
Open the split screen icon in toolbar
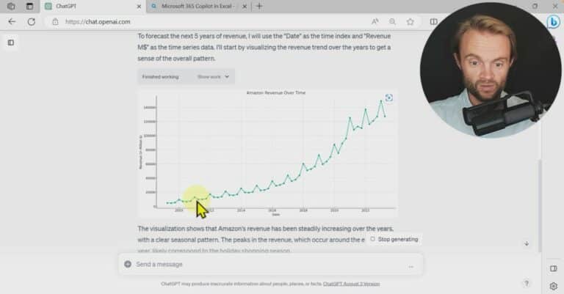coord(434,21)
